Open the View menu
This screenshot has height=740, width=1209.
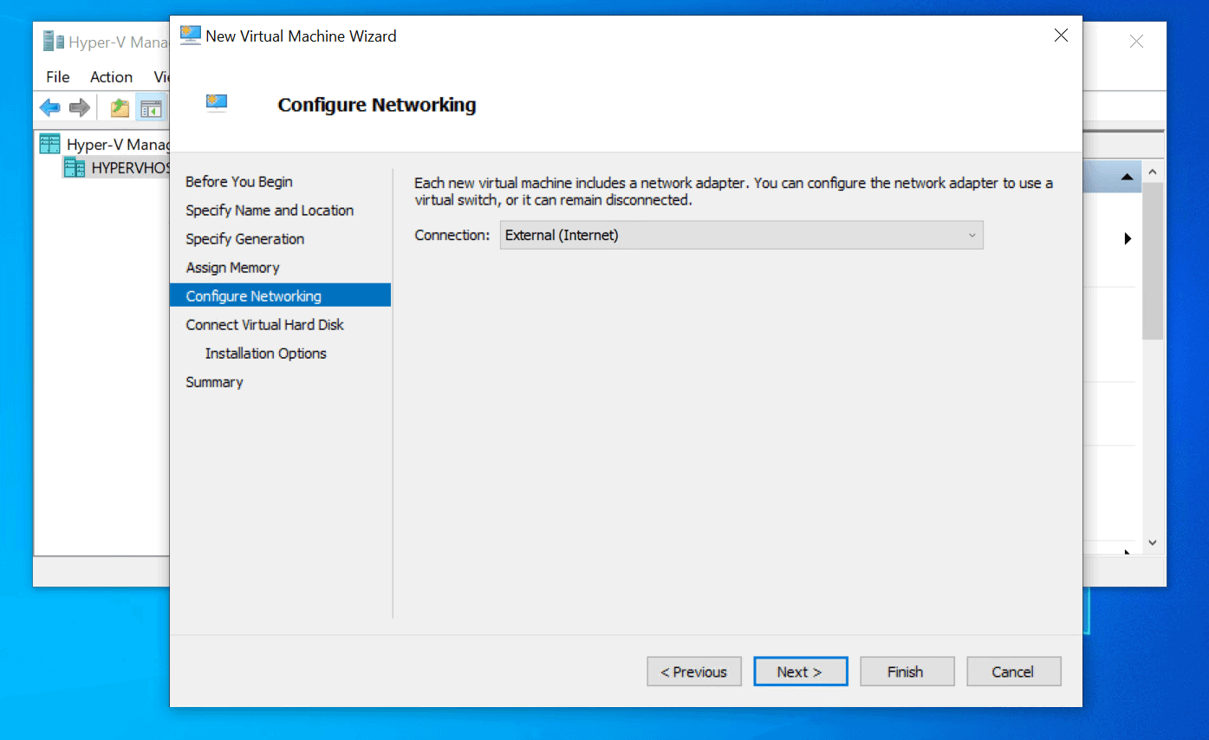[161, 77]
